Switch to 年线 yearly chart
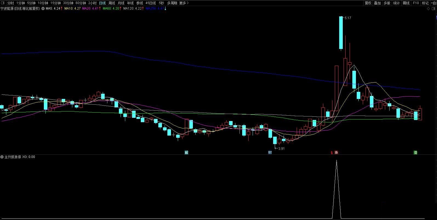The height and width of the screenshot is (220, 437). point(130,3)
